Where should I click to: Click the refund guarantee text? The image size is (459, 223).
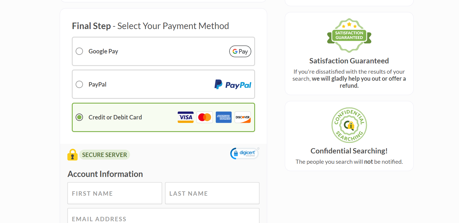349,78
